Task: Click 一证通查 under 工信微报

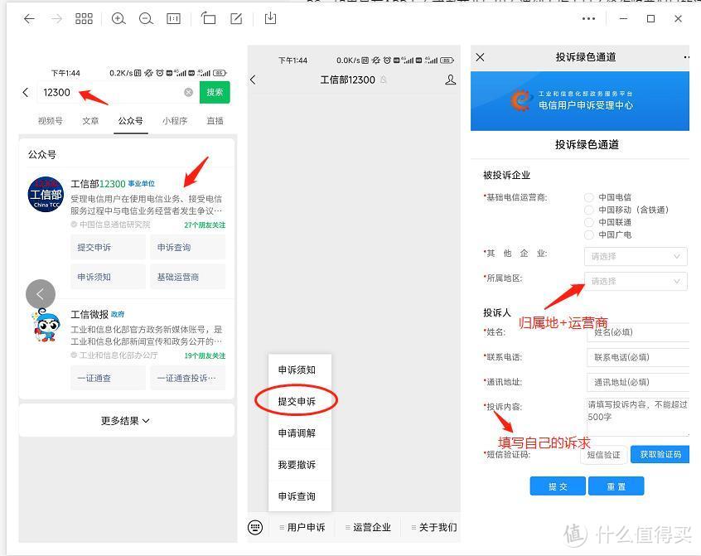Action: 109,378
